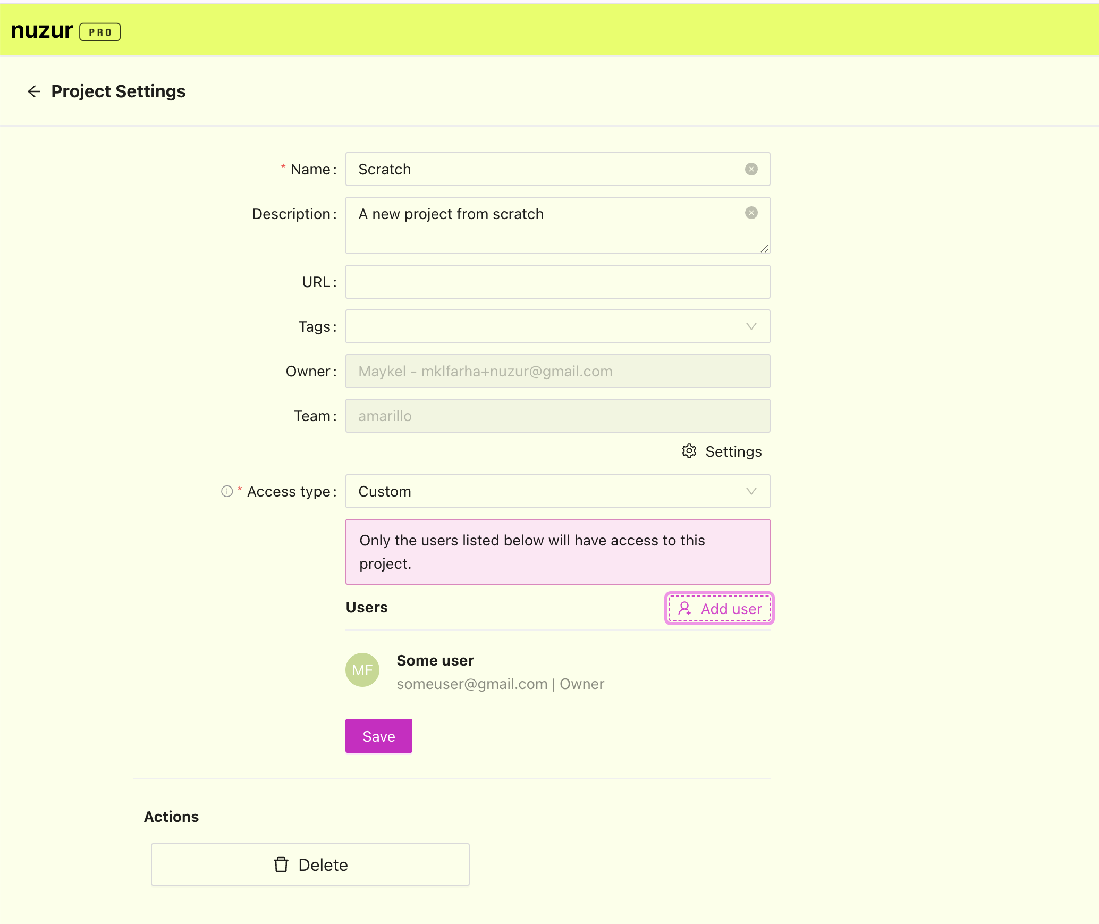Click the PRO badge next to the logo
The image size is (1099, 924).
tap(100, 32)
